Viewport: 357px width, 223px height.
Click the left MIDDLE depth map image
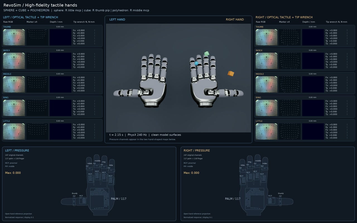point(61,84)
